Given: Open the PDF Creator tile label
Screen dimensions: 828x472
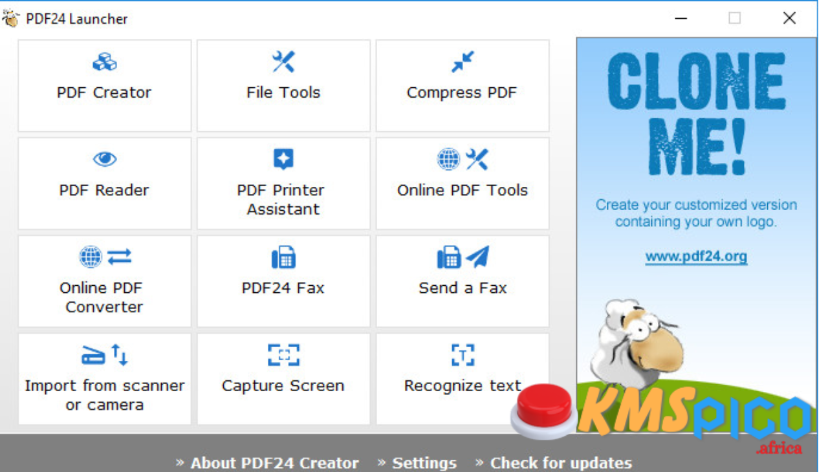Looking at the screenshot, I should pyautogui.click(x=104, y=92).
